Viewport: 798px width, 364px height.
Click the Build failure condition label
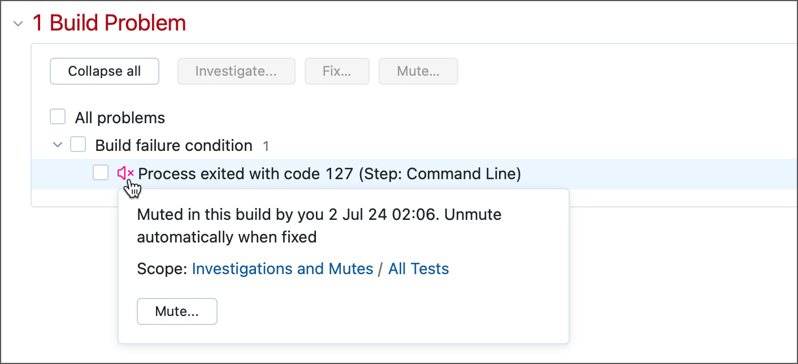(x=174, y=145)
